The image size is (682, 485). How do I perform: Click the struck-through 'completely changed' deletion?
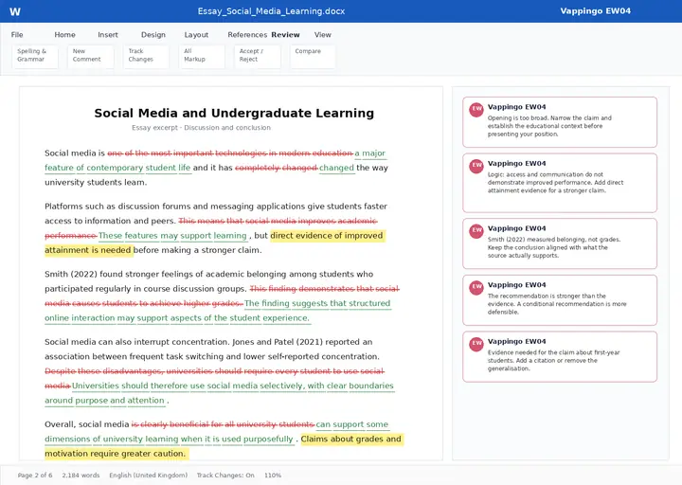click(277, 168)
